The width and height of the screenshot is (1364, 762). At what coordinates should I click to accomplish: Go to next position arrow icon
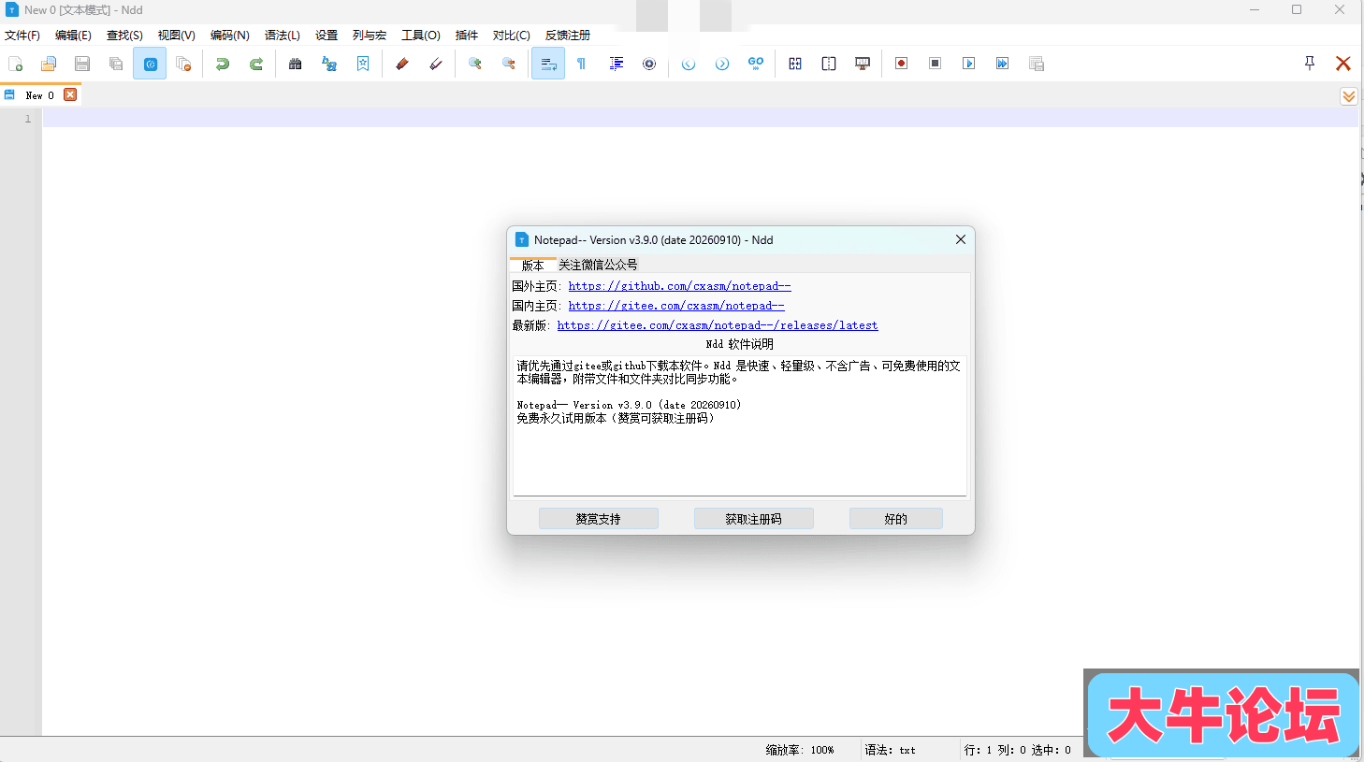(x=722, y=64)
